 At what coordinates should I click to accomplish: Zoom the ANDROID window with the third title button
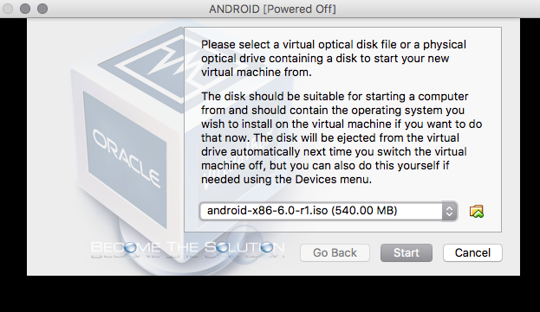[42, 9]
